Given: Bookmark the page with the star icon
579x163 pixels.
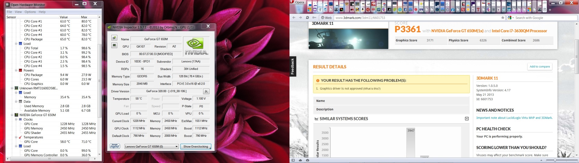Looking at the screenshot, I should 503,18.
